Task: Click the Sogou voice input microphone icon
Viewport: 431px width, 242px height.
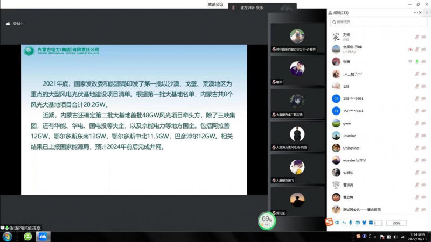Action: click(351, 223)
